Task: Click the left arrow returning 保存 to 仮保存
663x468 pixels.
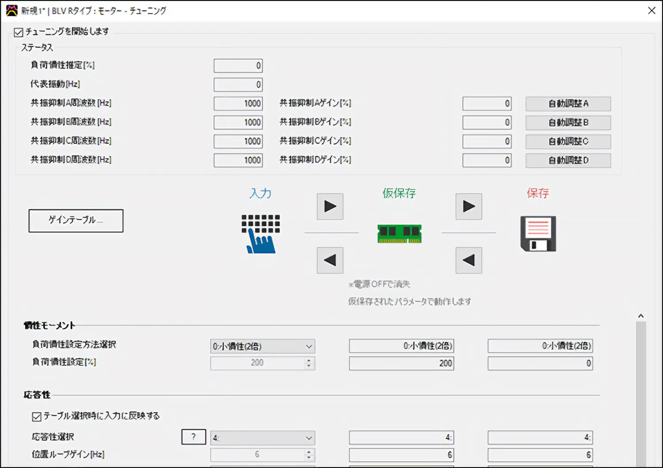Action: coord(468,260)
